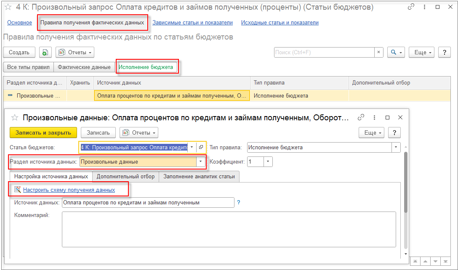
Task: Open the Коэффициент value dropdown
Action: coord(268,161)
